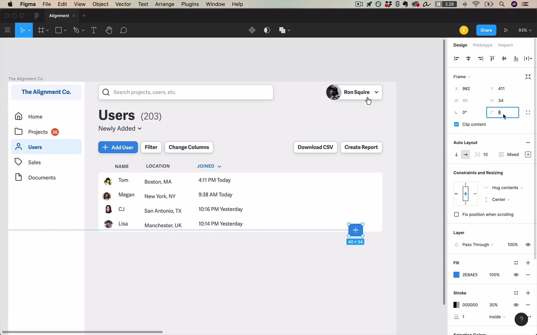Click the Mask contrast icon
This screenshot has width=537, height=335.
(267, 30)
